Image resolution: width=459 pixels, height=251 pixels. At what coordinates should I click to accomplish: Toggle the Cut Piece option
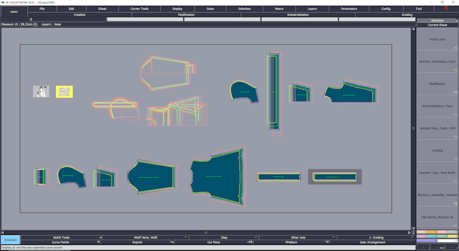(x=214, y=242)
